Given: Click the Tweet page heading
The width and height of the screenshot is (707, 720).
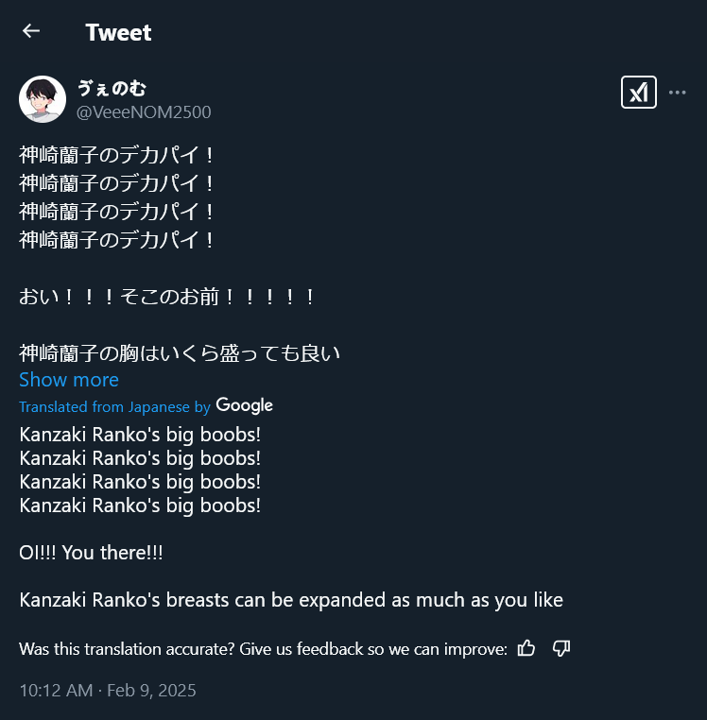Looking at the screenshot, I should 118,32.
